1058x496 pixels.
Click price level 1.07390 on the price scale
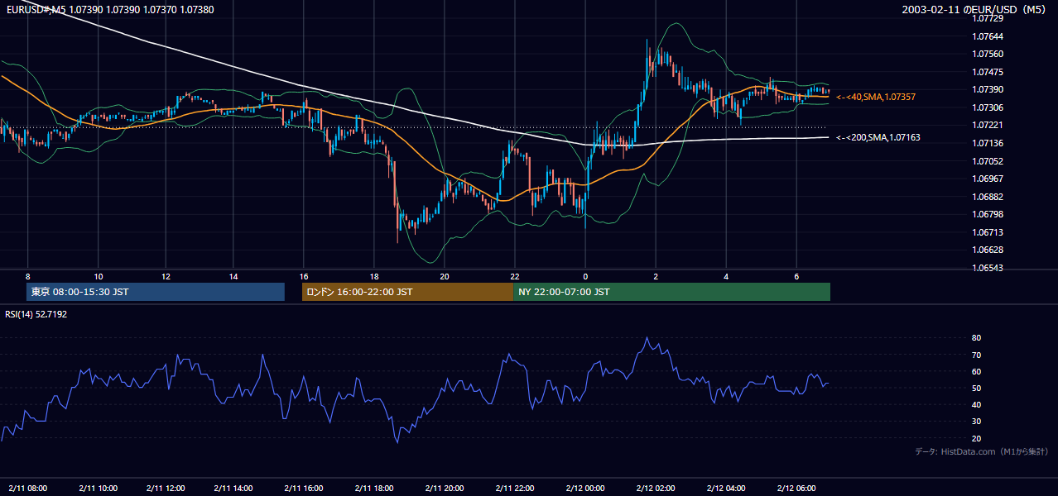tap(988, 89)
